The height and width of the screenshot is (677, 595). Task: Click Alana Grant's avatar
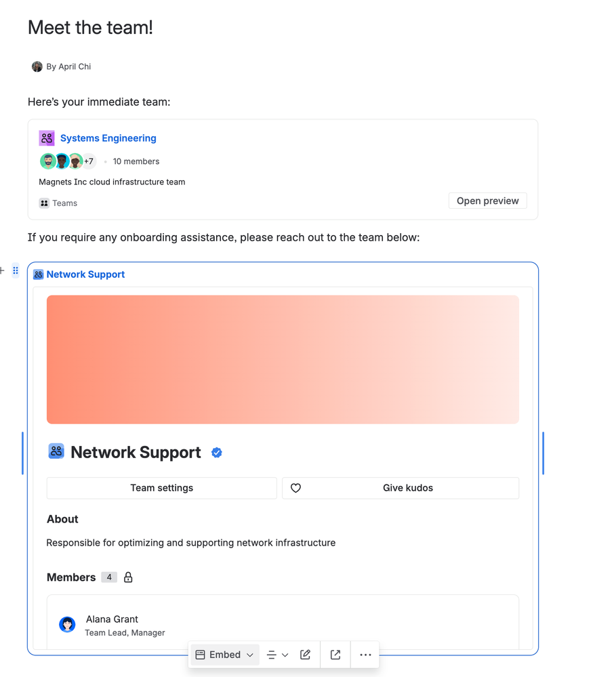coord(67,624)
